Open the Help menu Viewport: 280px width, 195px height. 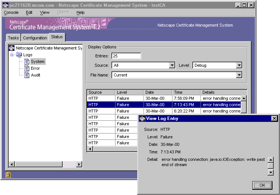pyautogui.click(x=80, y=12)
